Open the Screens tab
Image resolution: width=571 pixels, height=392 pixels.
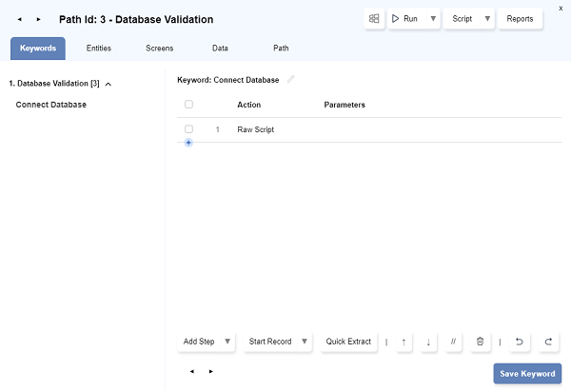point(159,48)
